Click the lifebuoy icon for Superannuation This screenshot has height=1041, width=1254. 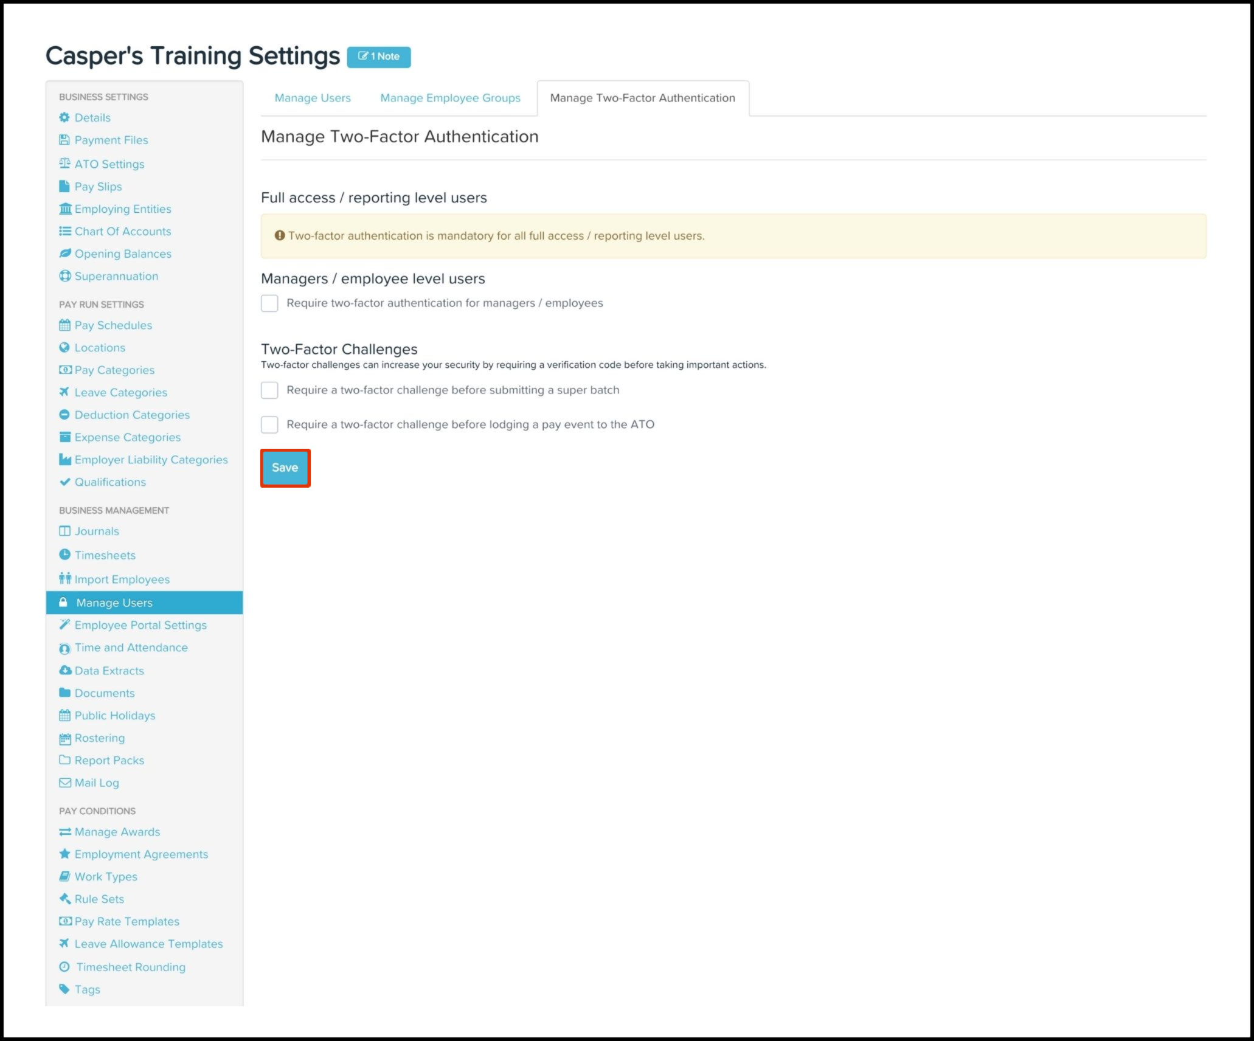65,276
